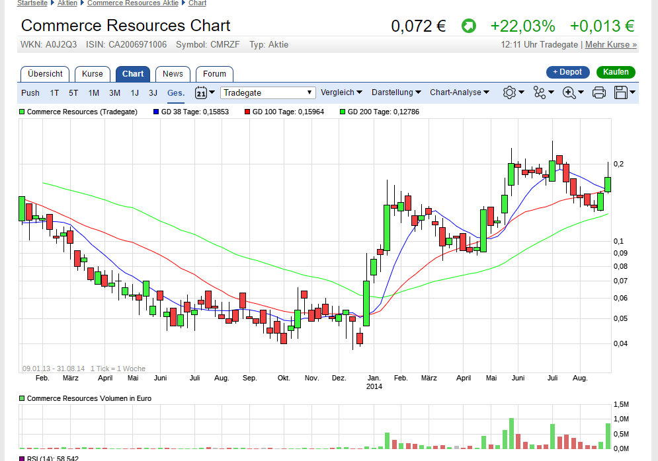This screenshot has width=658, height=461.
Task: Open the calendar date picker icon
Action: 202,92
